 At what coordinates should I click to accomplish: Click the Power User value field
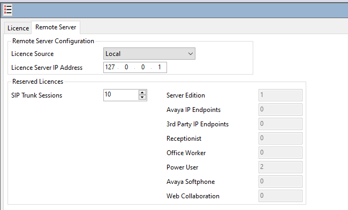click(x=281, y=167)
